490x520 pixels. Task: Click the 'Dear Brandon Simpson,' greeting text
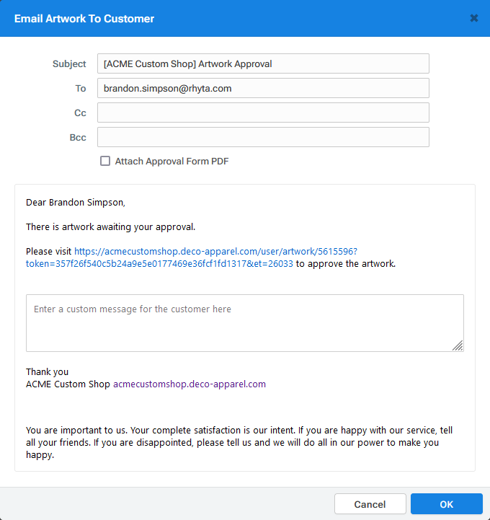click(76, 202)
